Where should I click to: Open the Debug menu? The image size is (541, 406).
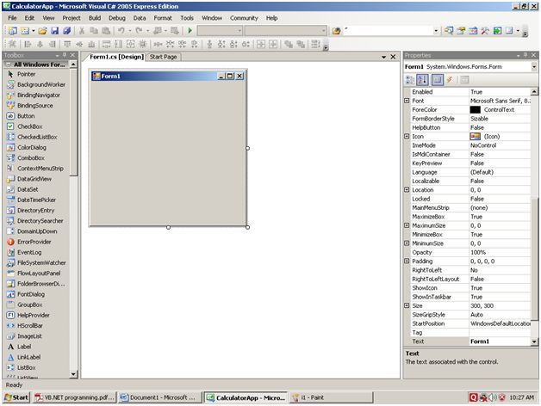point(117,18)
